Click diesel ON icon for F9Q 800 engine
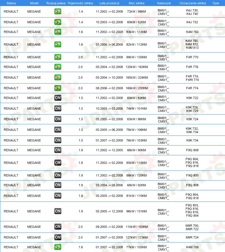Image resolution: width=225 pixels, height=252 pixels. pyautogui.click(x=58, y=175)
